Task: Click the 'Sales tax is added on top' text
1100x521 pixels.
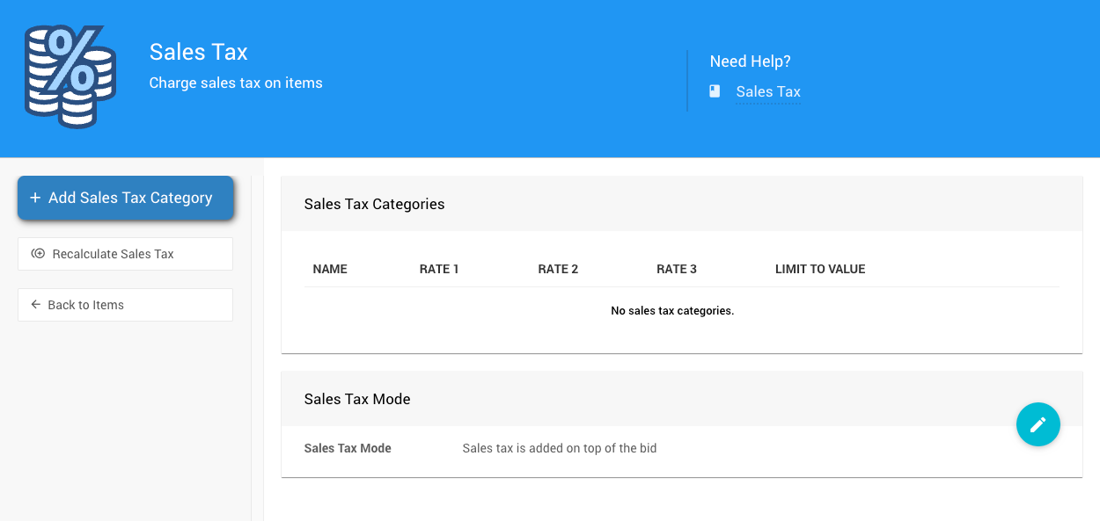Action: pyautogui.click(x=560, y=449)
